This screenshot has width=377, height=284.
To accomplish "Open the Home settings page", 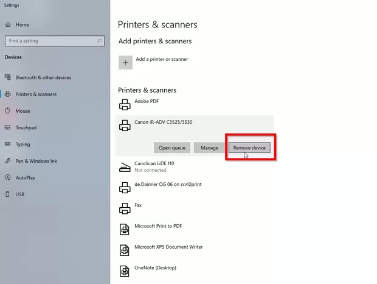I will coord(22,24).
